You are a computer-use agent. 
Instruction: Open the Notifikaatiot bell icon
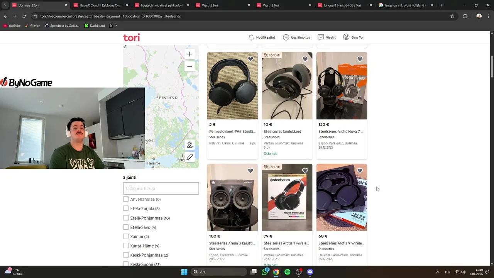click(251, 37)
